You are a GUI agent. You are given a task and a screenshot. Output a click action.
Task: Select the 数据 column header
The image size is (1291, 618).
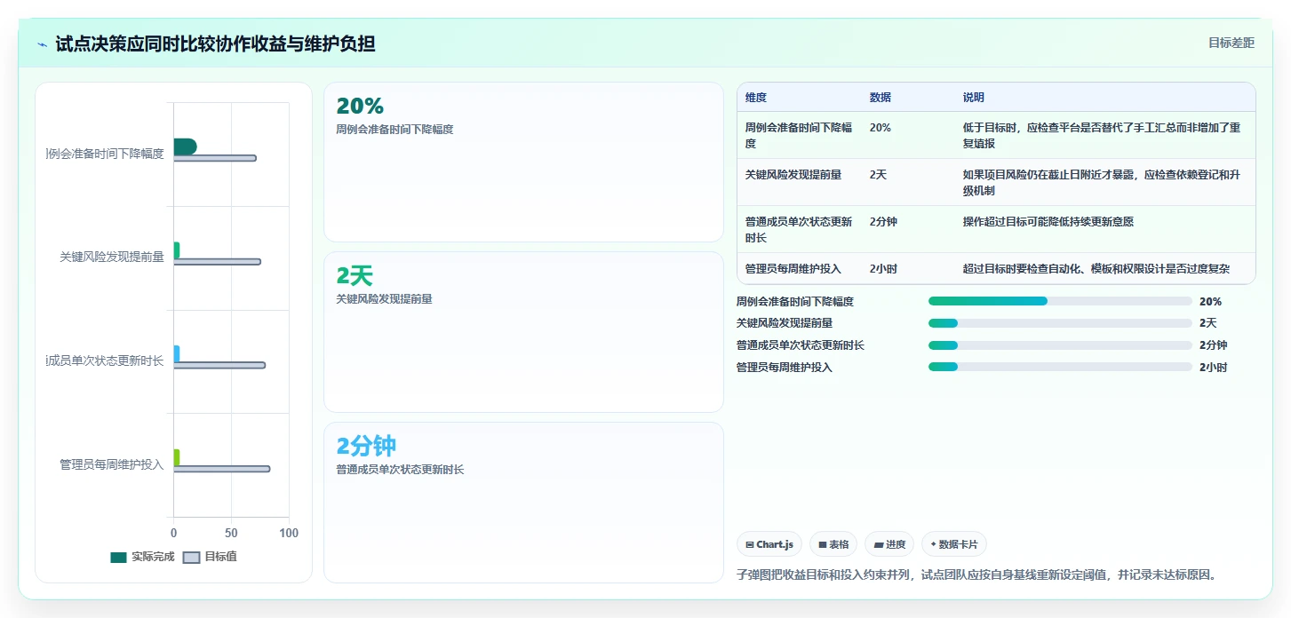[x=881, y=98]
